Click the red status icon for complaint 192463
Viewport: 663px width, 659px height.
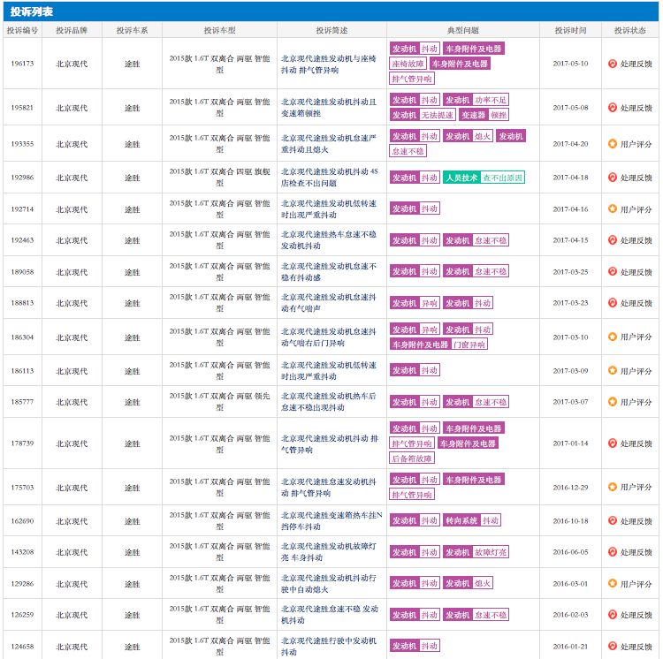pos(612,240)
